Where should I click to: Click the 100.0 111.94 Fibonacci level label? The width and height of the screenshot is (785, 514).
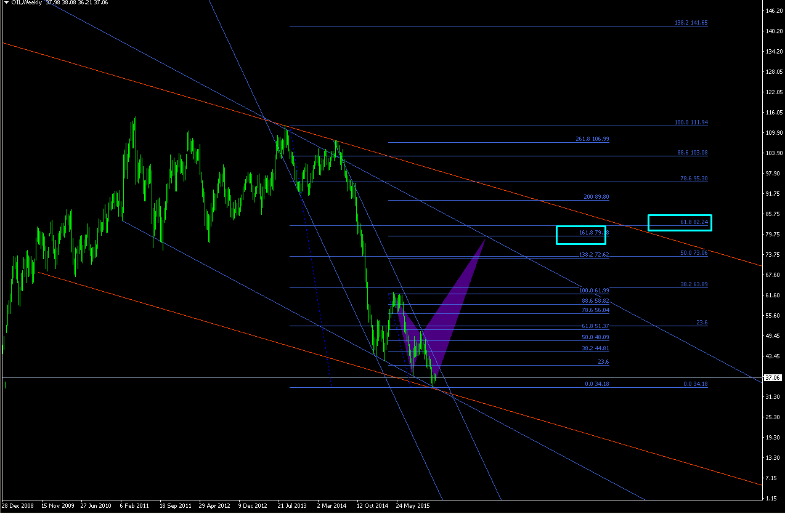point(691,122)
